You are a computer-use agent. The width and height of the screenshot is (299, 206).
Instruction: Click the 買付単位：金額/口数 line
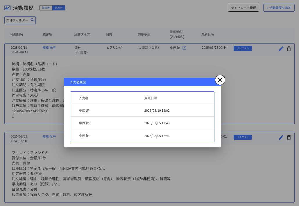[x=29, y=158]
